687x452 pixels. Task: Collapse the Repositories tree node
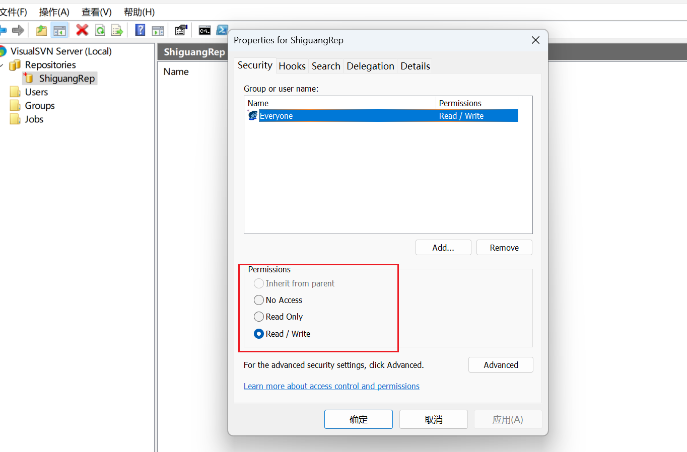coord(2,65)
